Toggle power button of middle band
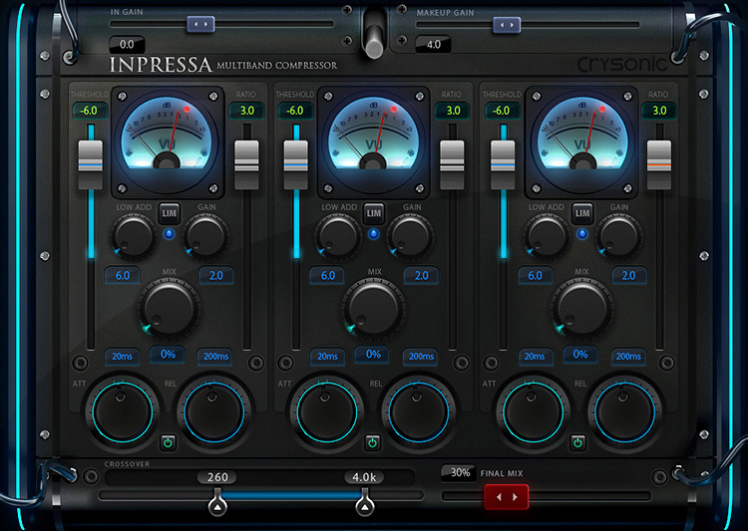 tap(373, 442)
